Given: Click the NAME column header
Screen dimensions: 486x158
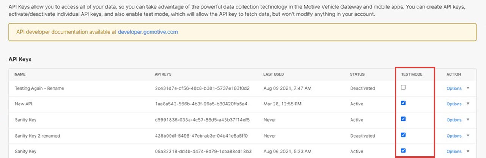Looking at the screenshot, I should (20, 74).
